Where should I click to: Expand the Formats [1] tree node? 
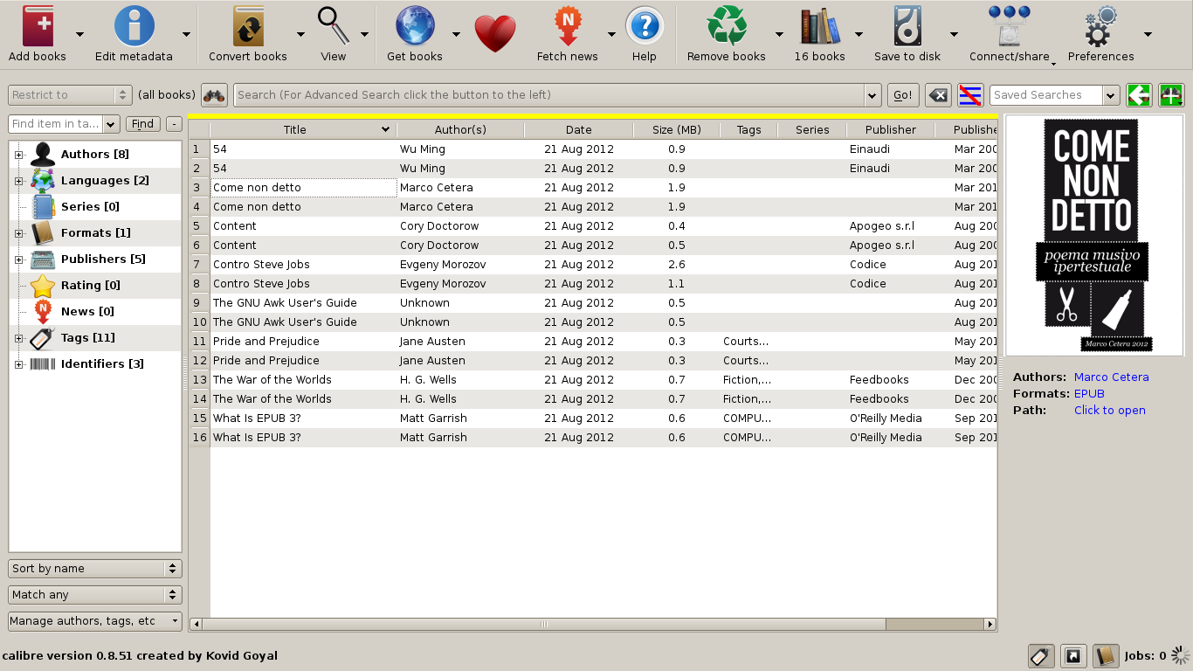pyautogui.click(x=18, y=233)
